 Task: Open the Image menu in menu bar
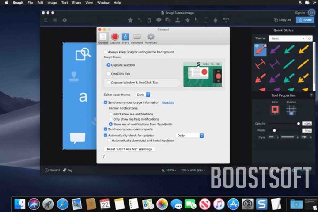[x=52, y=3]
